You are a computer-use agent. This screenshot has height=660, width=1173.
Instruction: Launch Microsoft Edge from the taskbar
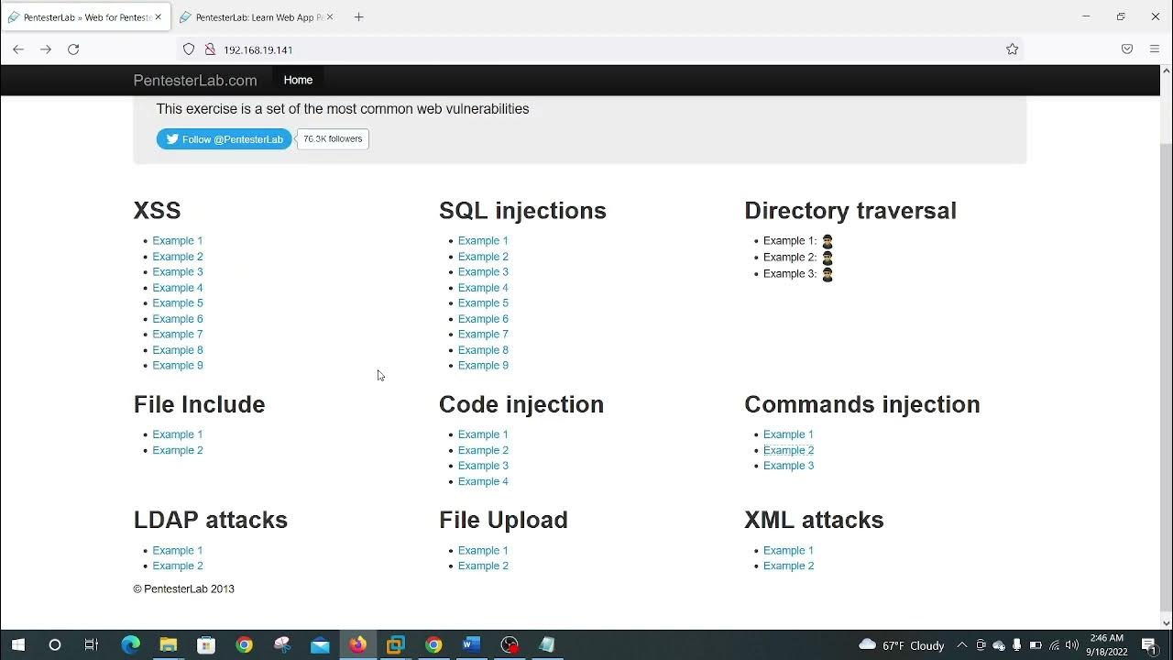(130, 644)
